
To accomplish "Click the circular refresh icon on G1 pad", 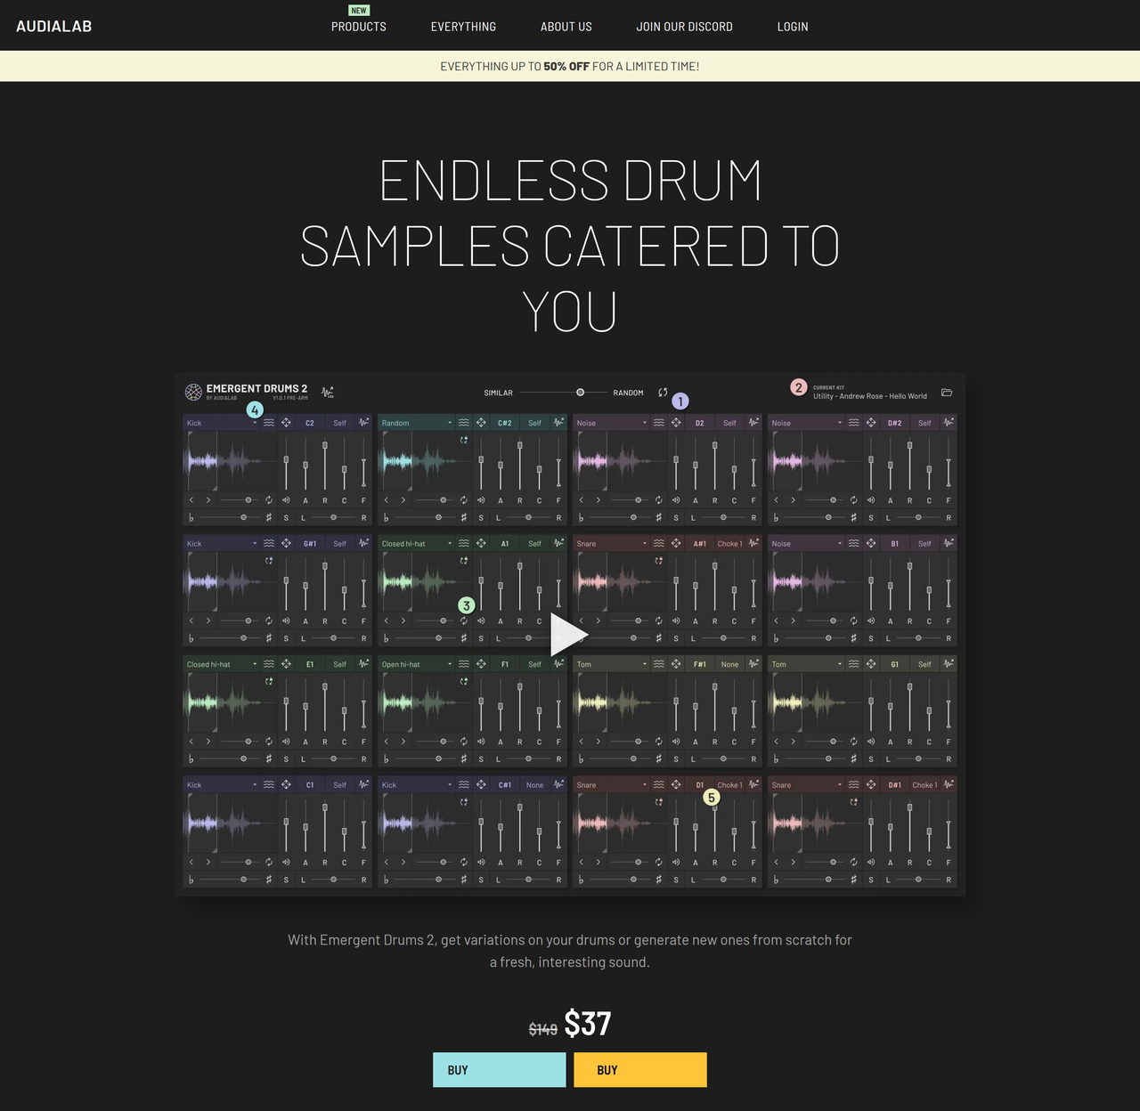I will 853,742.
